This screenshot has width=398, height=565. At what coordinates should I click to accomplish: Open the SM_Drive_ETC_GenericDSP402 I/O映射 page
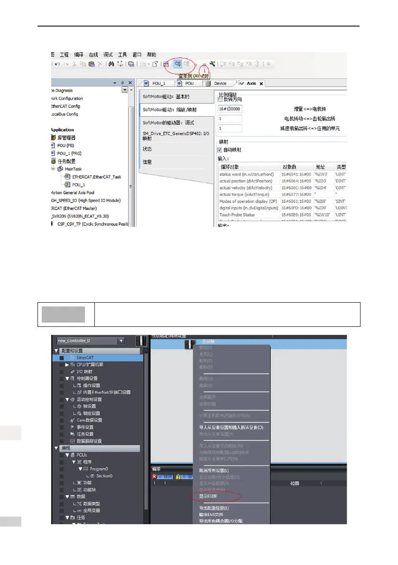click(x=176, y=136)
